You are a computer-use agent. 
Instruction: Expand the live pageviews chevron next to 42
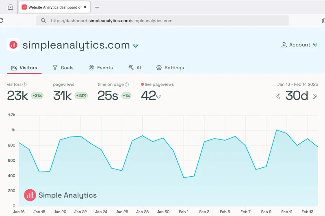click(x=158, y=97)
